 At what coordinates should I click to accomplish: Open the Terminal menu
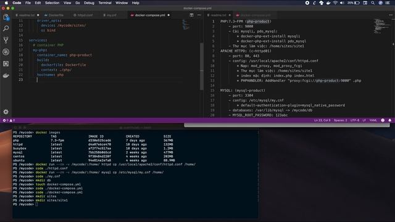pyautogui.click(x=105, y=2)
